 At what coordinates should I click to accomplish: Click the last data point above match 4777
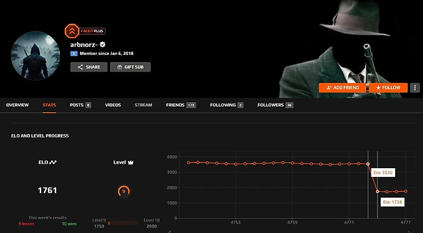[406, 191]
